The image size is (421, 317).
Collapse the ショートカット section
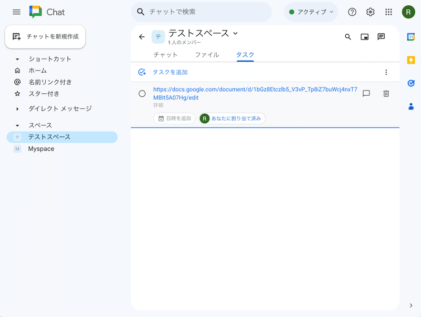pos(17,59)
